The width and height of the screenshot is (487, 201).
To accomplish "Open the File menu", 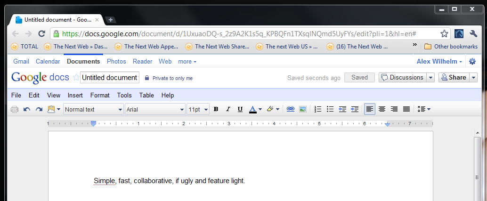I will coord(16,95).
